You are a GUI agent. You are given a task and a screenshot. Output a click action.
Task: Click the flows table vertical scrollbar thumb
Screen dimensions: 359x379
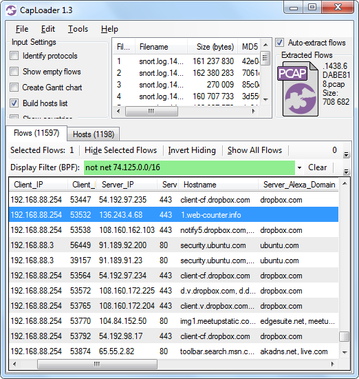click(x=345, y=336)
